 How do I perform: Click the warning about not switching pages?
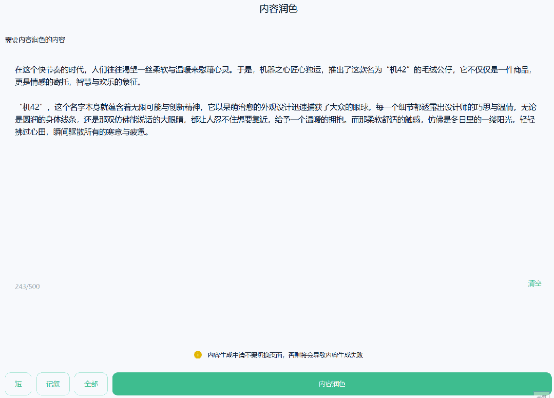[x=285, y=354]
